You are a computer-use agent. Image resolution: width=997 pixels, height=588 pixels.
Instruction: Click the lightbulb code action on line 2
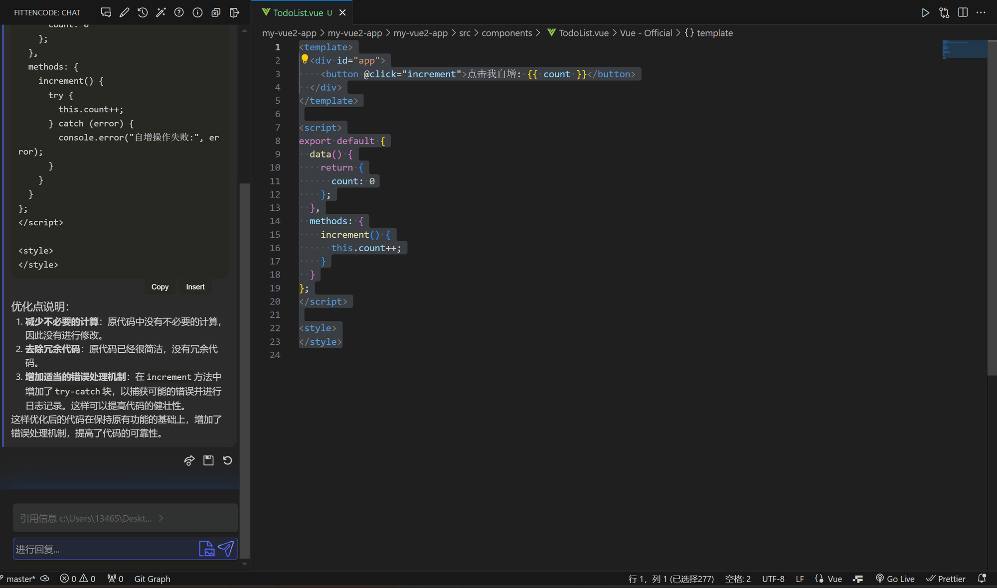[x=305, y=59]
